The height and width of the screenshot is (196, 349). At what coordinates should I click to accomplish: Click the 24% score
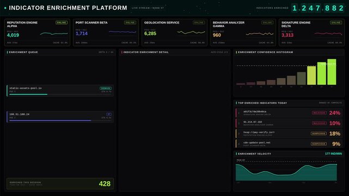click(x=335, y=113)
